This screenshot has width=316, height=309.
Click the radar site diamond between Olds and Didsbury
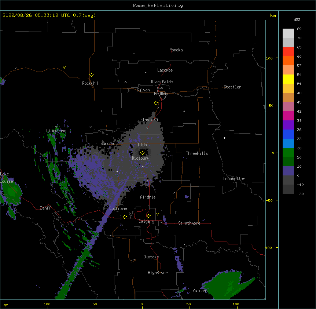tap(142, 153)
